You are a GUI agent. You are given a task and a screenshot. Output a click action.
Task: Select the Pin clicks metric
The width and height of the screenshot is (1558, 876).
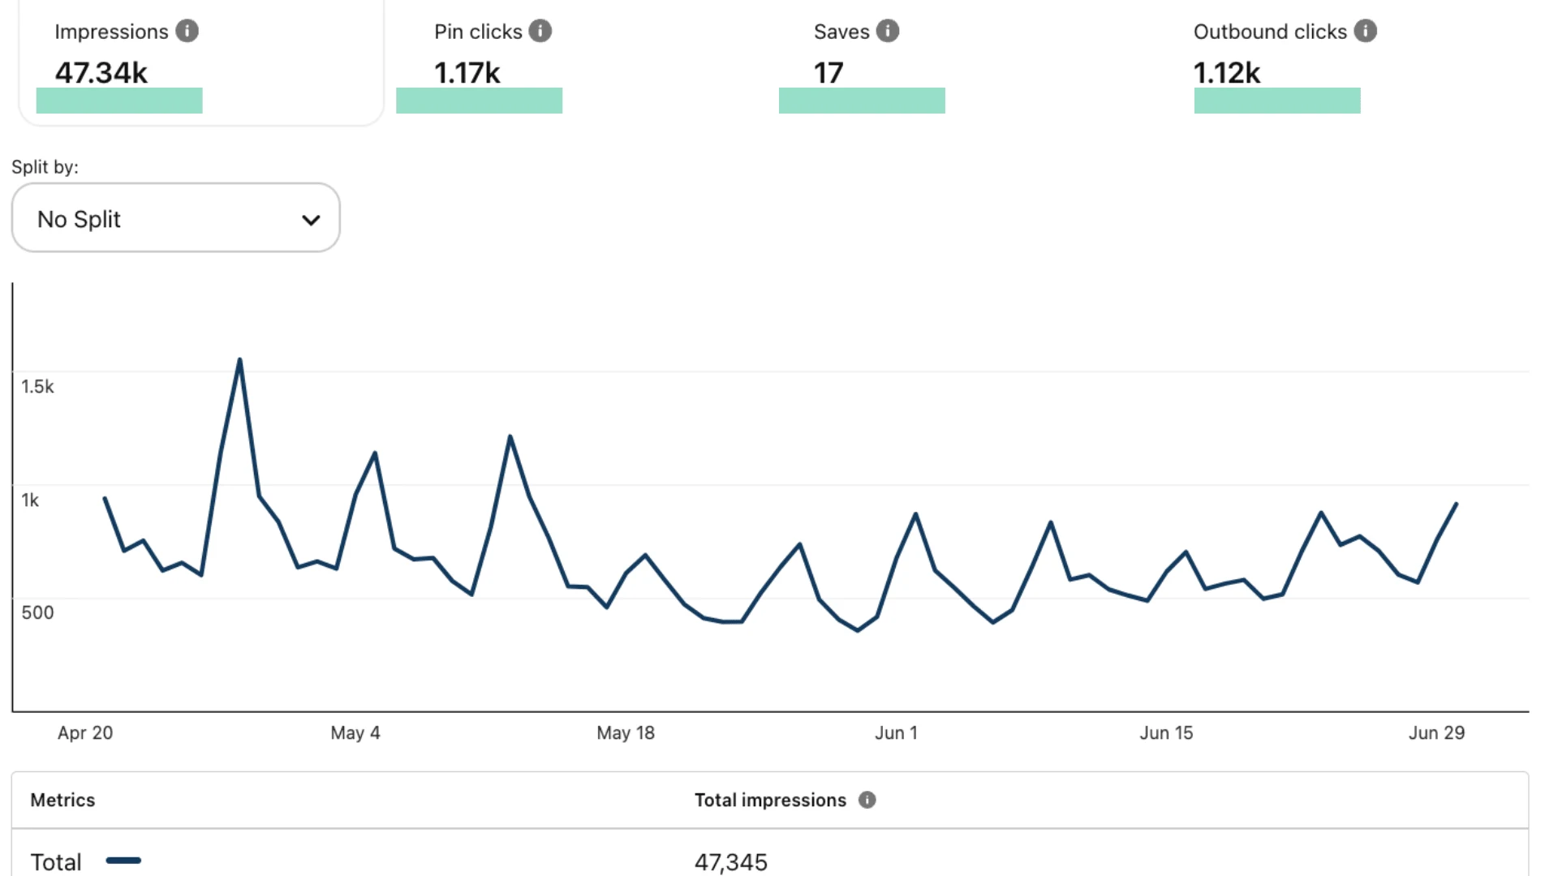(479, 32)
